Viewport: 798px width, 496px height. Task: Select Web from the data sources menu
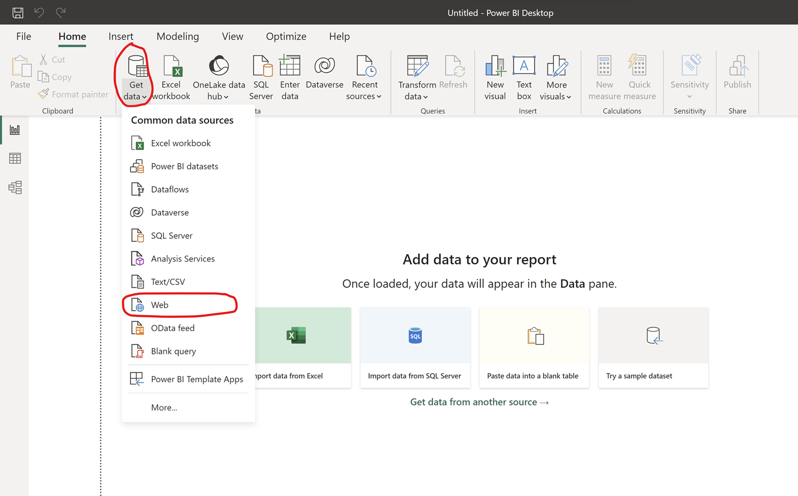tap(188, 305)
